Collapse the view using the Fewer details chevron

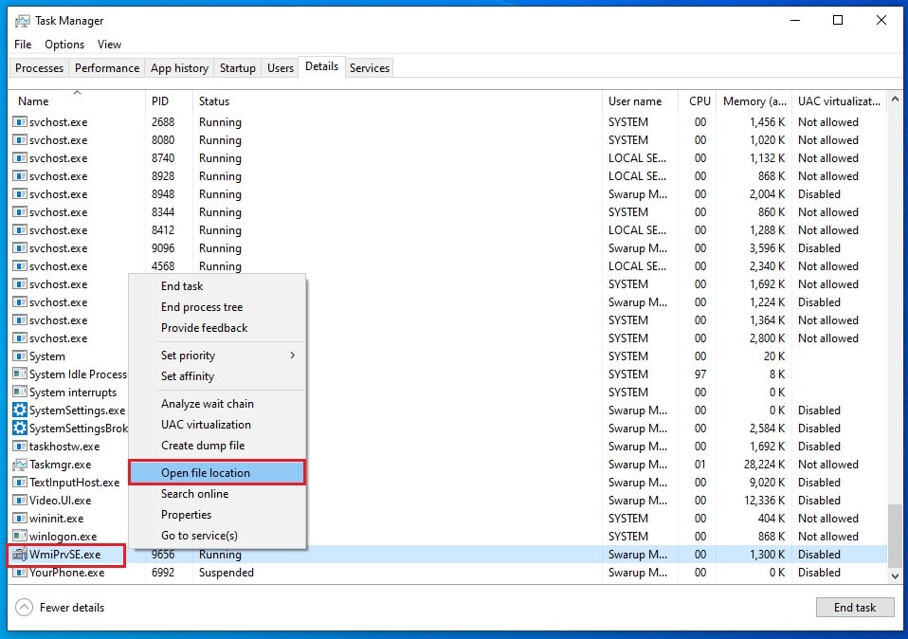(25, 607)
